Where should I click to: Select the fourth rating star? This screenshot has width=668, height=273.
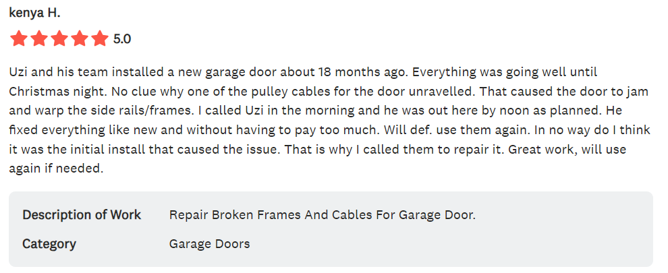pos(80,38)
